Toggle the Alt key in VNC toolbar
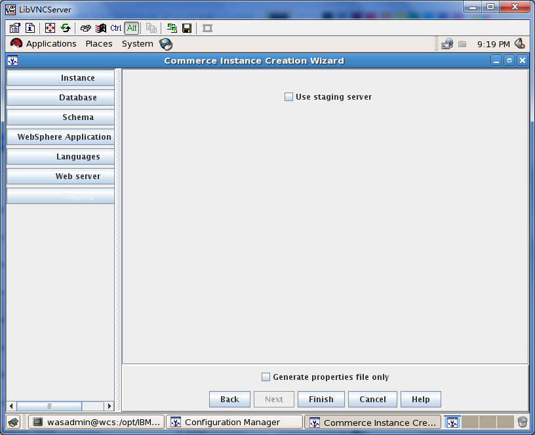This screenshot has width=535, height=435. [x=132, y=28]
